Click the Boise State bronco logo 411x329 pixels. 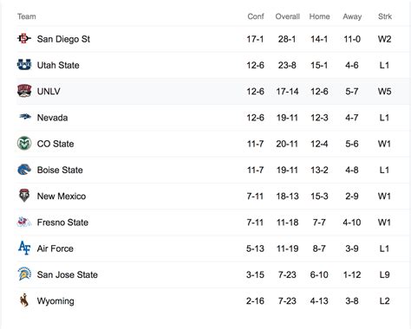tap(24, 170)
